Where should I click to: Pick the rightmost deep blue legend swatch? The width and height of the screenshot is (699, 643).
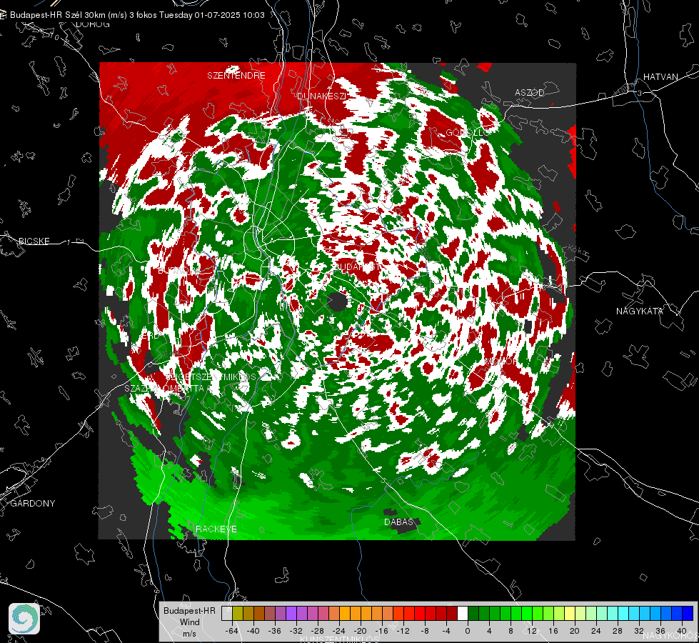point(688,614)
